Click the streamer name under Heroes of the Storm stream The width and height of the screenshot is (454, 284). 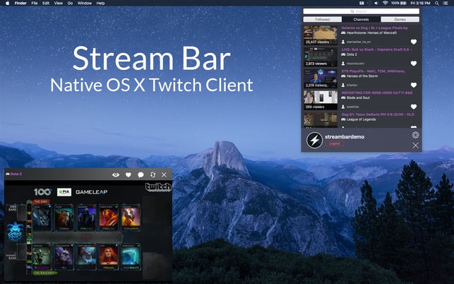pyautogui.click(x=352, y=85)
